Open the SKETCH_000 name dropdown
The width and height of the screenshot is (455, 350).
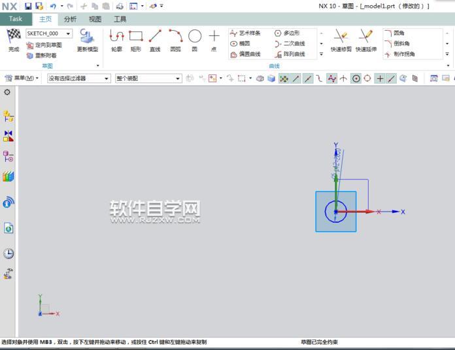point(68,33)
